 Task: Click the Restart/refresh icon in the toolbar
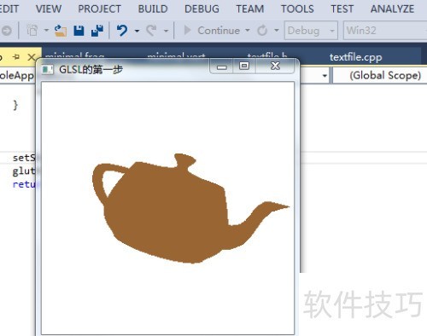(262, 30)
